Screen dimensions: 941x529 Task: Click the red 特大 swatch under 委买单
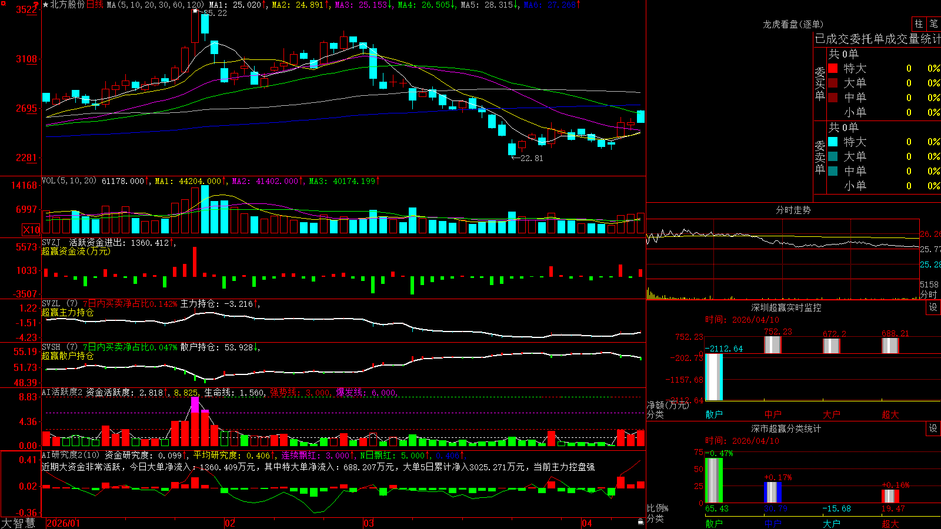[833, 68]
